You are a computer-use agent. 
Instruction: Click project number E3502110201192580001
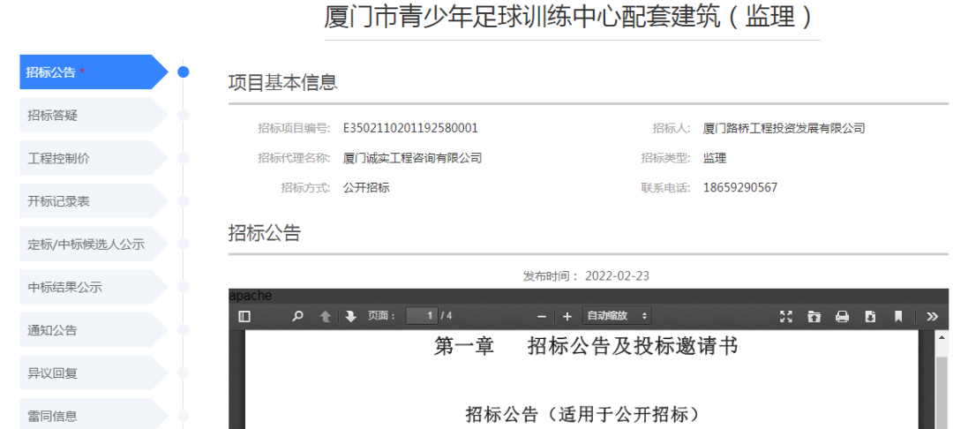tap(410, 128)
